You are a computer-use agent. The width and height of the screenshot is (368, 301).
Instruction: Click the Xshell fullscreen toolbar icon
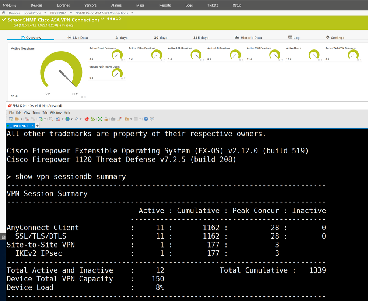pyautogui.click(x=100, y=119)
